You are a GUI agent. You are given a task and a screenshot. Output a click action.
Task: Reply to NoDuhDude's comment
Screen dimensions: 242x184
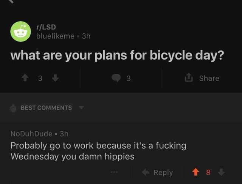[x=157, y=172]
